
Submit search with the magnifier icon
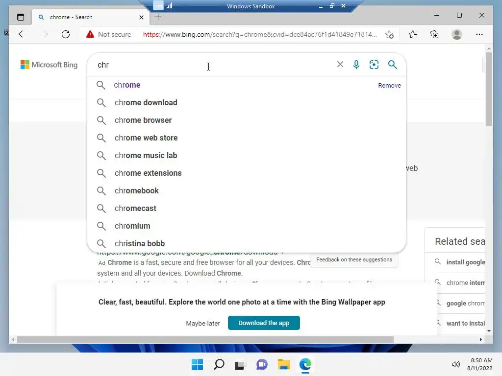coord(393,65)
